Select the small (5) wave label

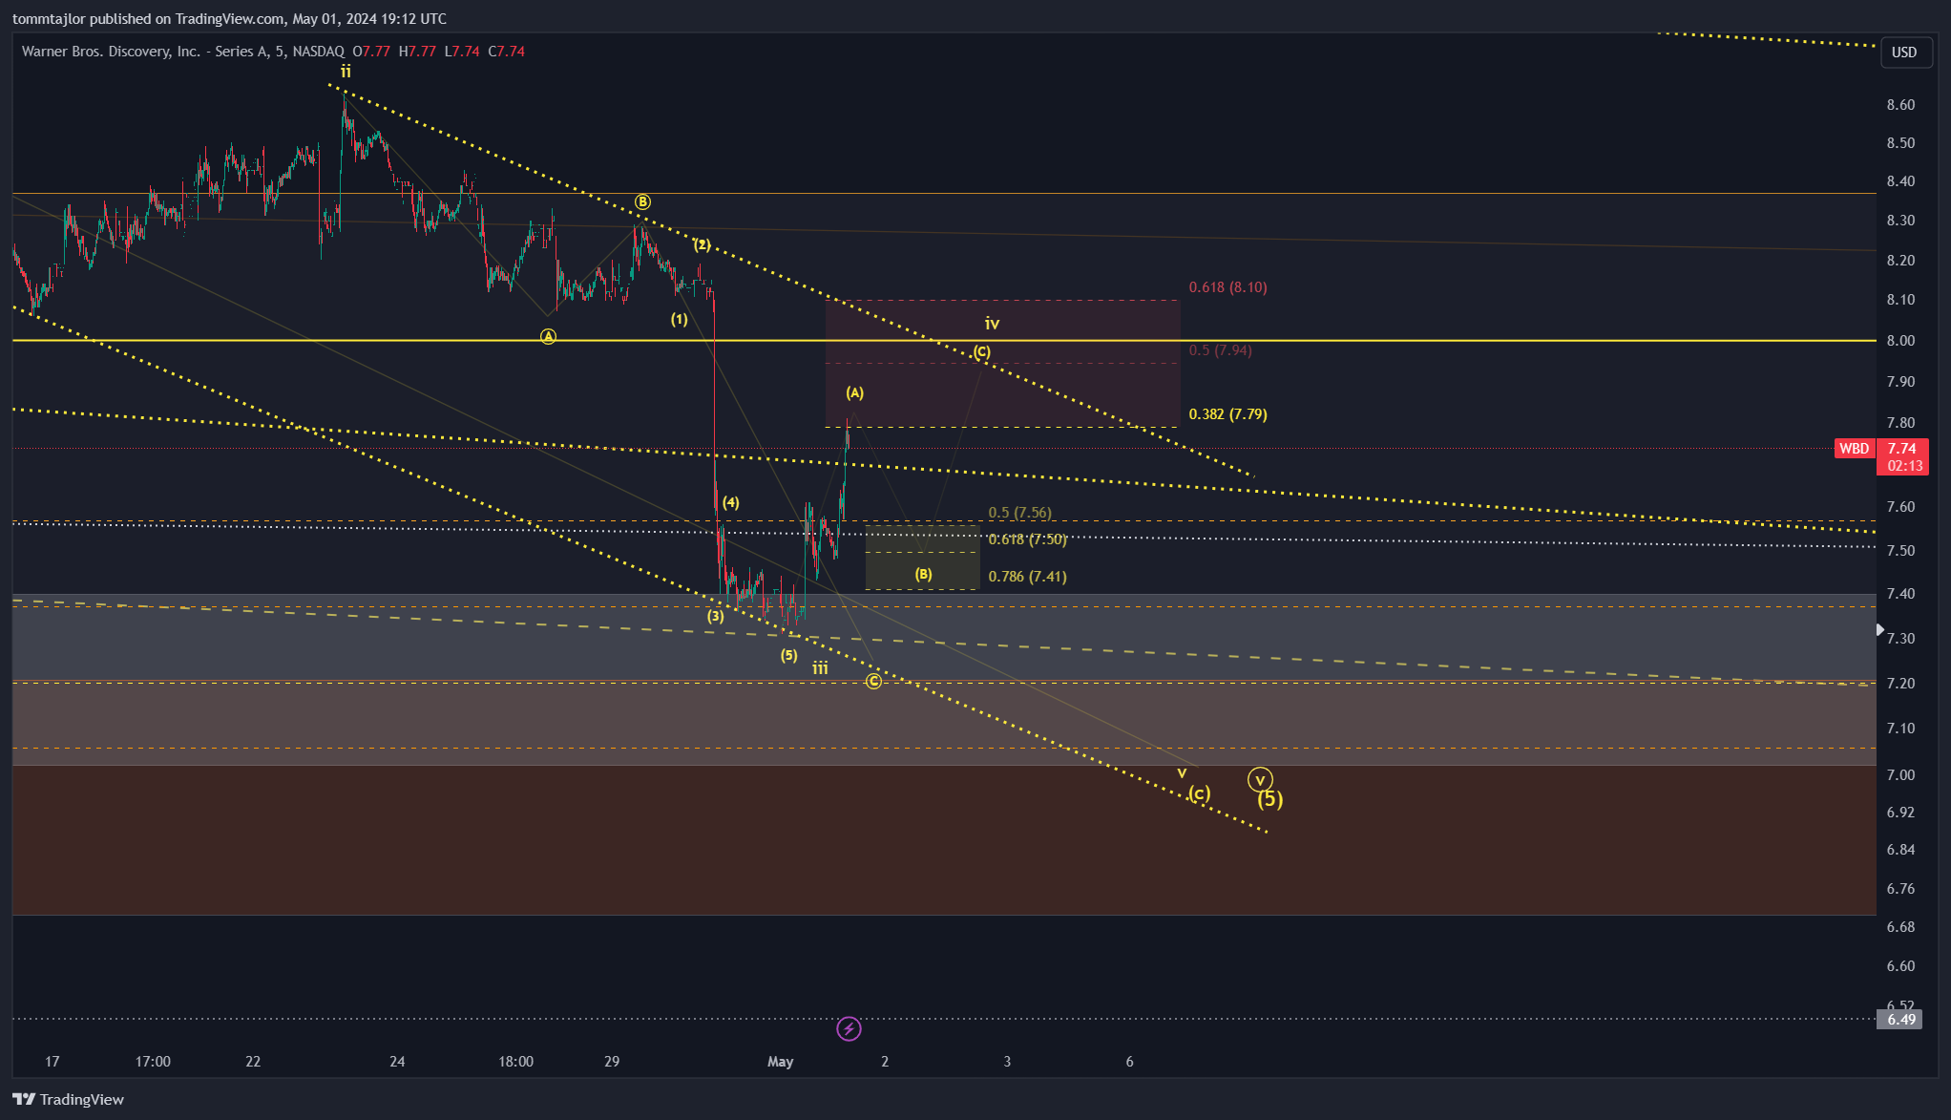pyautogui.click(x=788, y=655)
